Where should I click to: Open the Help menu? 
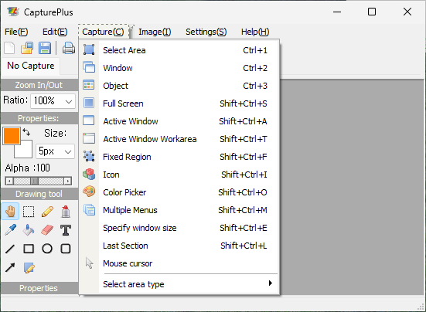point(255,32)
